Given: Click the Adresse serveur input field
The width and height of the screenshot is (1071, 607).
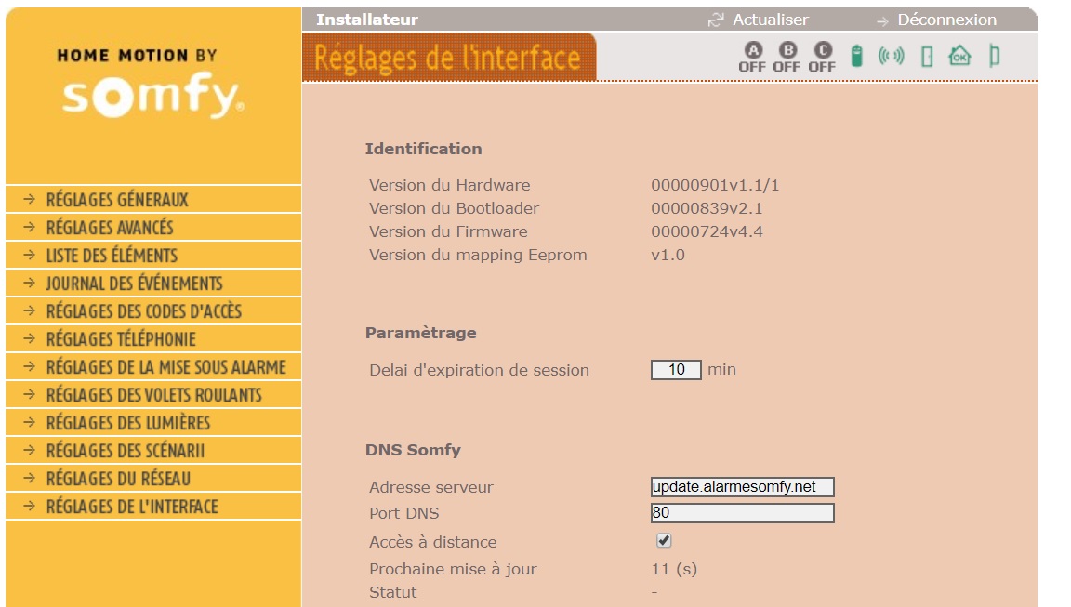Looking at the screenshot, I should [743, 487].
